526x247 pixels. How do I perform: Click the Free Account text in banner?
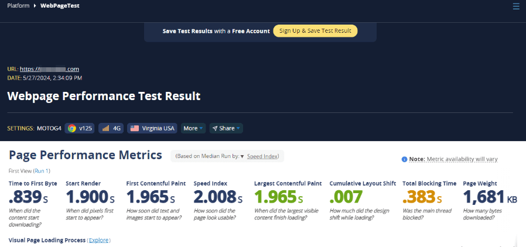(x=251, y=31)
